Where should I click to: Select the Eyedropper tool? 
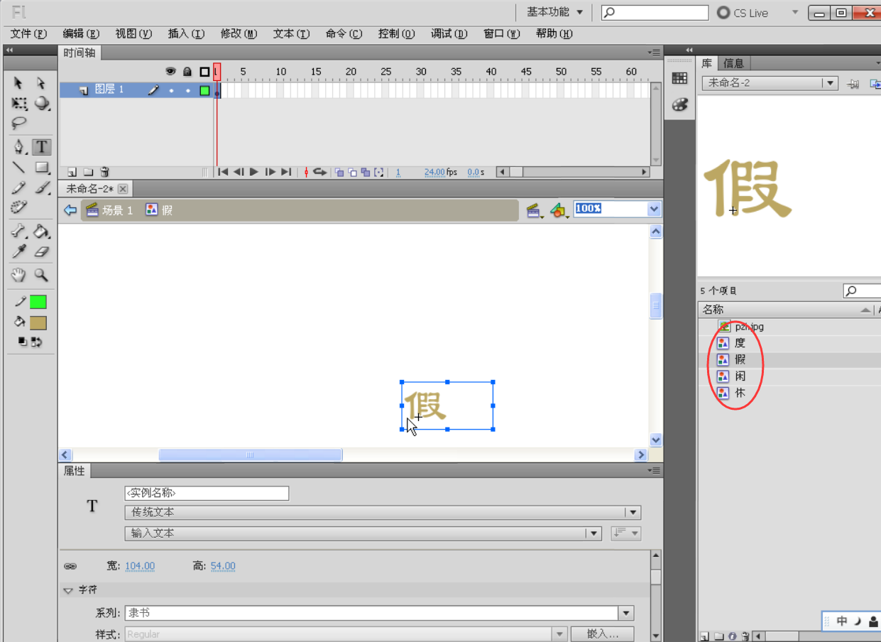point(19,251)
